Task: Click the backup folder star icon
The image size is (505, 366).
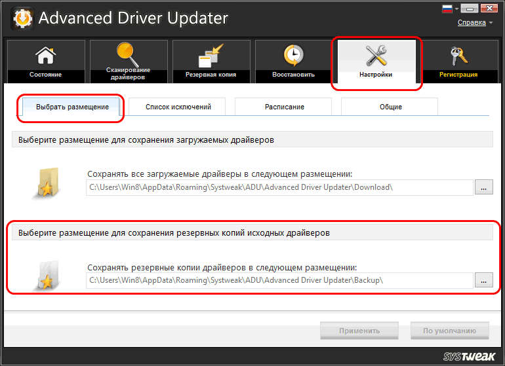Action: (47, 276)
